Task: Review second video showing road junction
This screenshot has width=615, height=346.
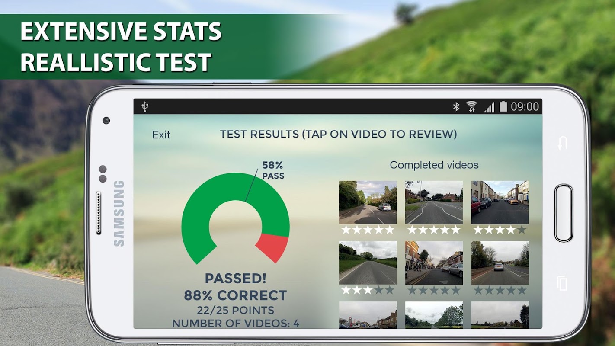Action: 434,202
